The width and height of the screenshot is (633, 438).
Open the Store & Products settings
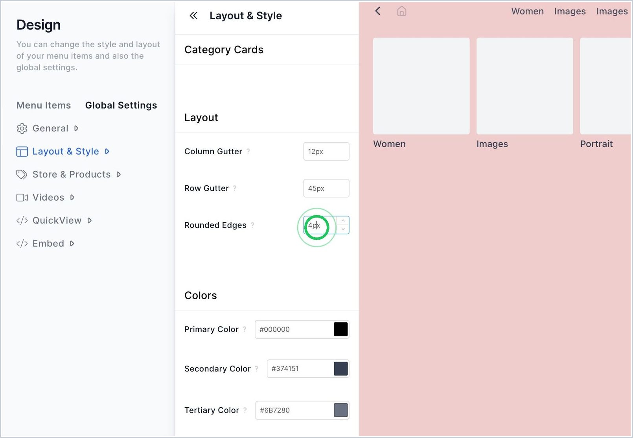[72, 174]
